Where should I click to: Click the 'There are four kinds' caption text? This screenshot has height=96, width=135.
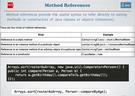(23, 28)
